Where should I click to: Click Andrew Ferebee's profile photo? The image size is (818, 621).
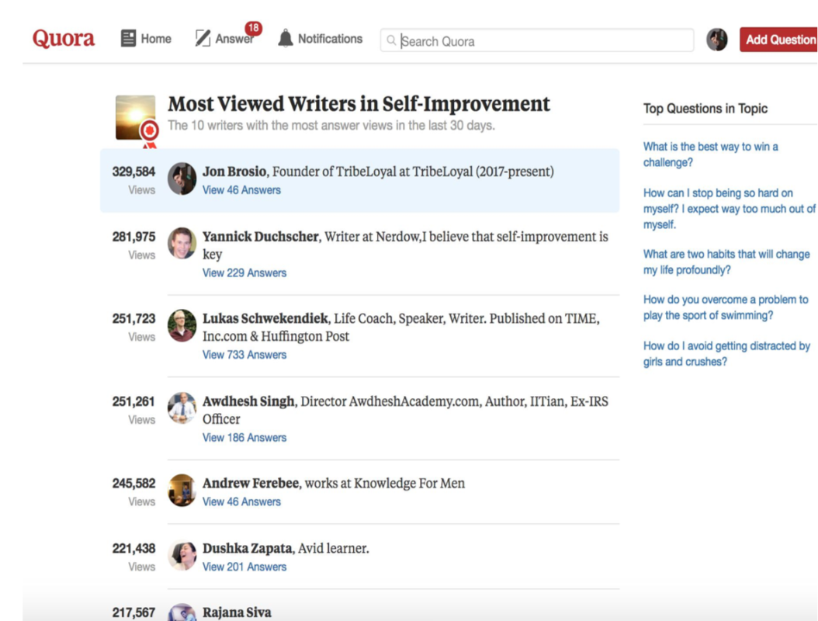point(182,490)
